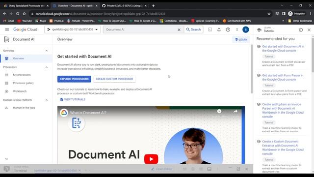Collapse the left navigation panel arrow

tap(6, 159)
